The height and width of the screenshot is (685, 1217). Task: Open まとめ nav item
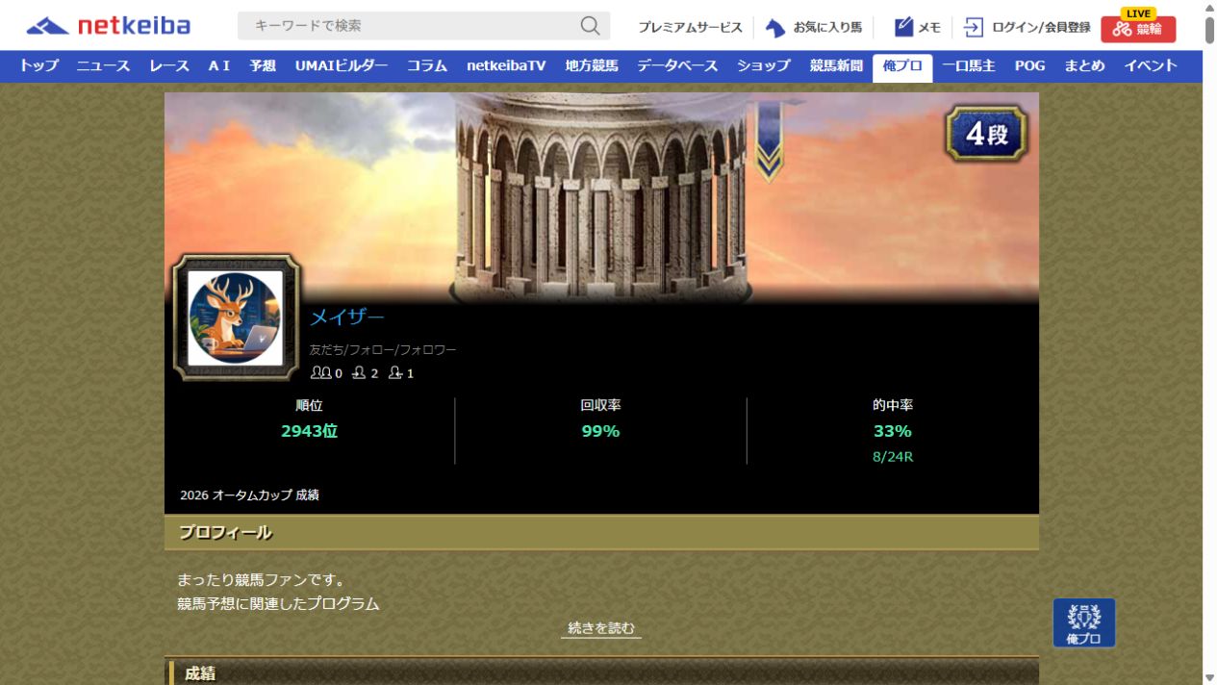point(1084,66)
